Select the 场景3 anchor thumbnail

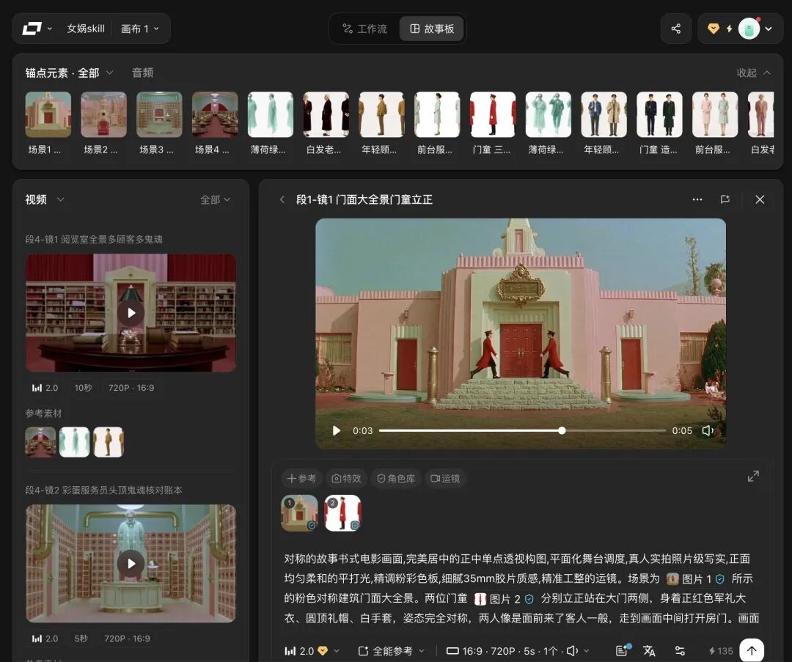159,114
